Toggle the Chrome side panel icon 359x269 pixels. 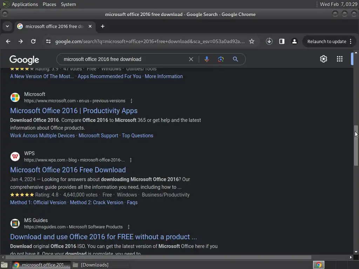click(x=282, y=41)
